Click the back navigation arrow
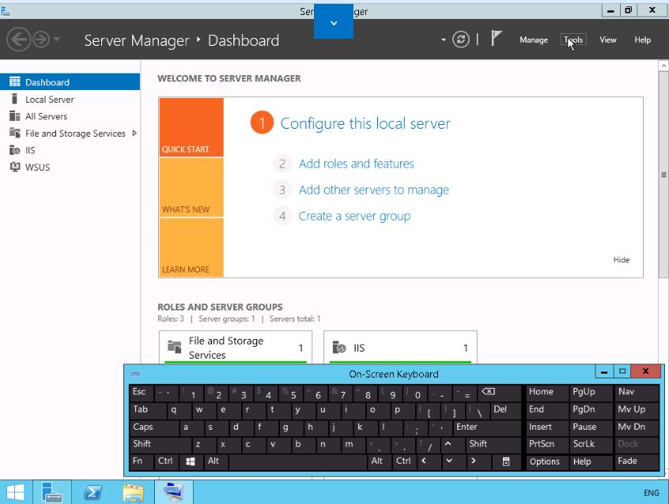Viewport: 669px width, 504px height. tap(18, 39)
